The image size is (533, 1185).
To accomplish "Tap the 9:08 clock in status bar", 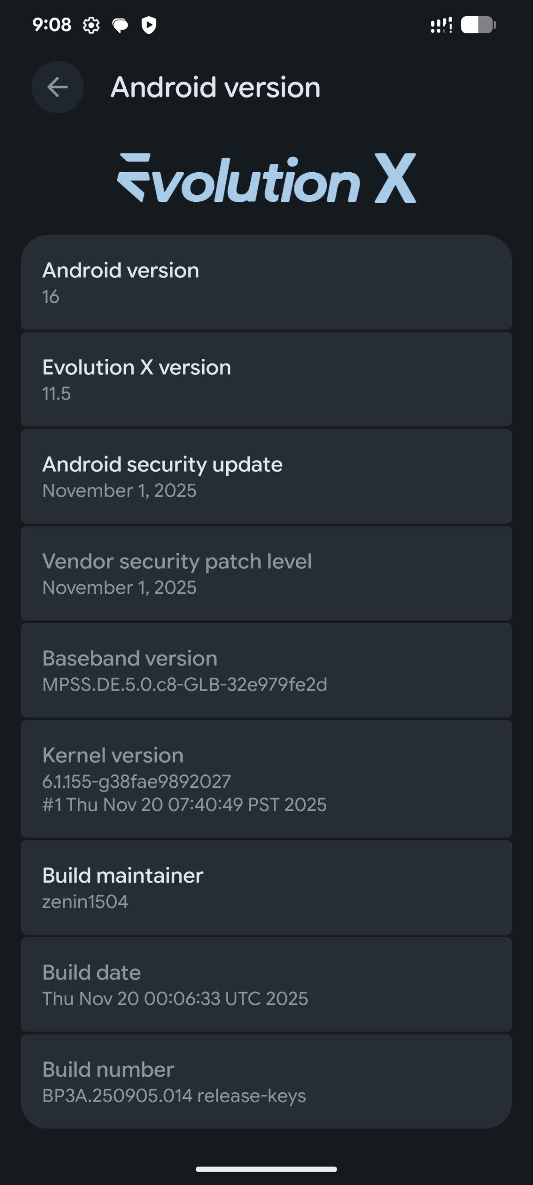I will pos(52,25).
